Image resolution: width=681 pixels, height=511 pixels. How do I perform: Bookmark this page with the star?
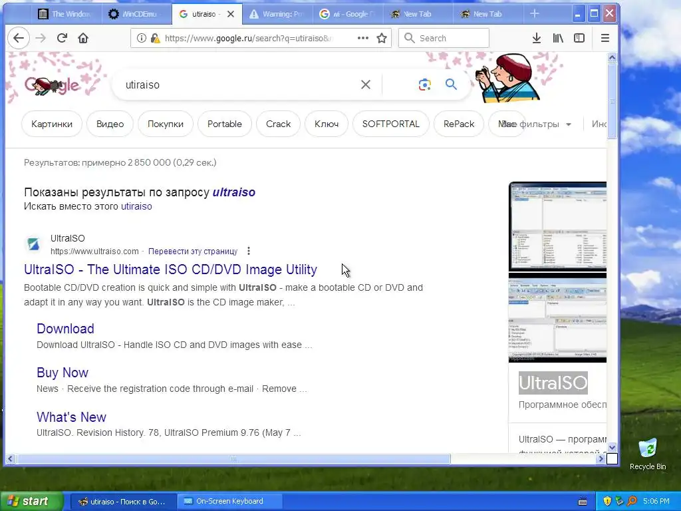coord(382,38)
